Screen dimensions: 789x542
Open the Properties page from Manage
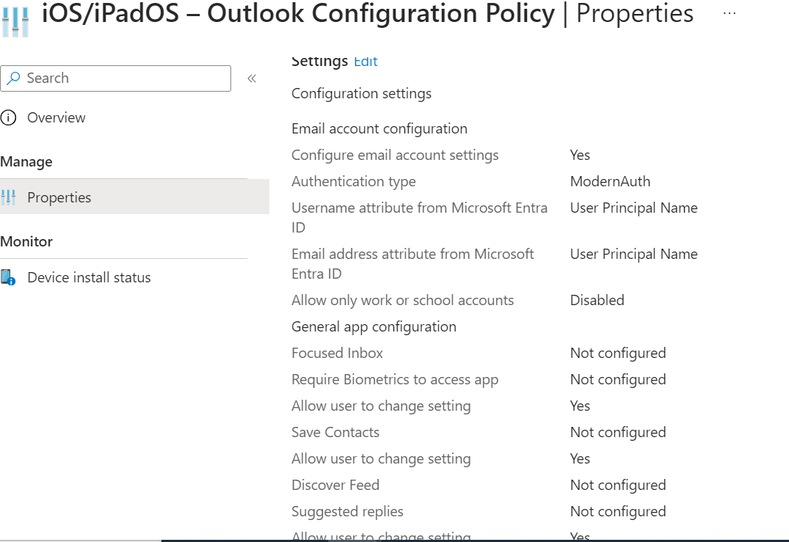(x=59, y=197)
